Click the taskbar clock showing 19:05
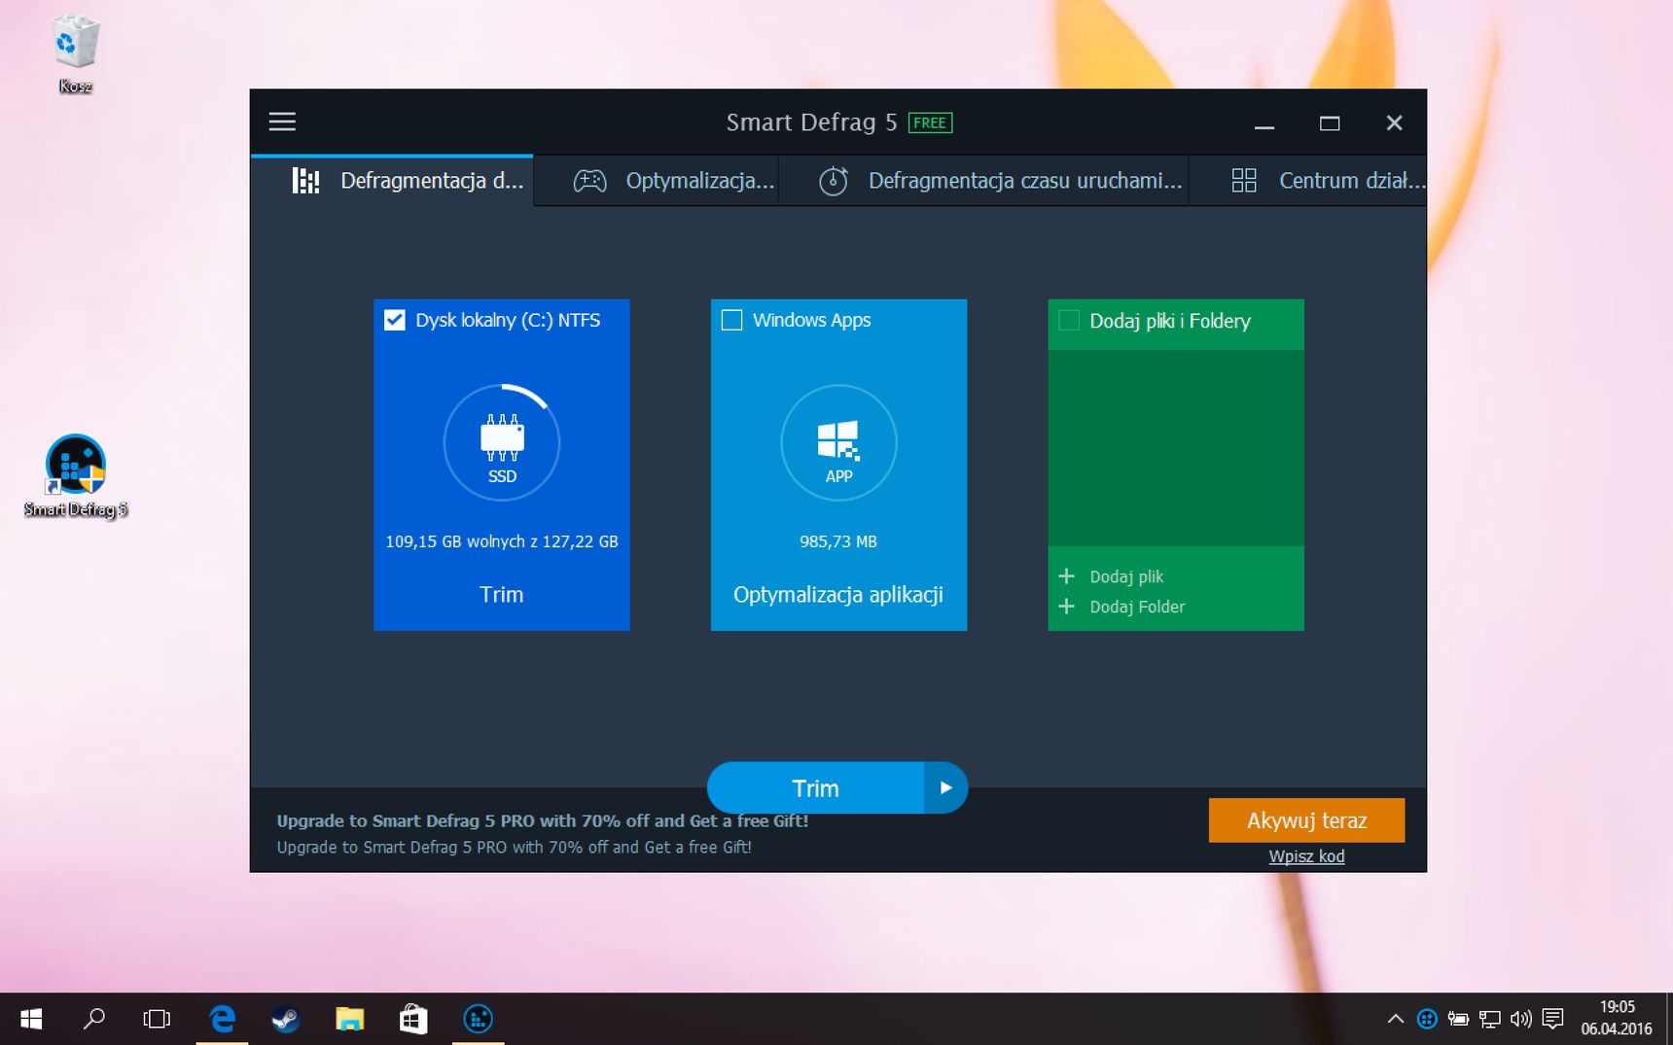 click(x=1617, y=1018)
